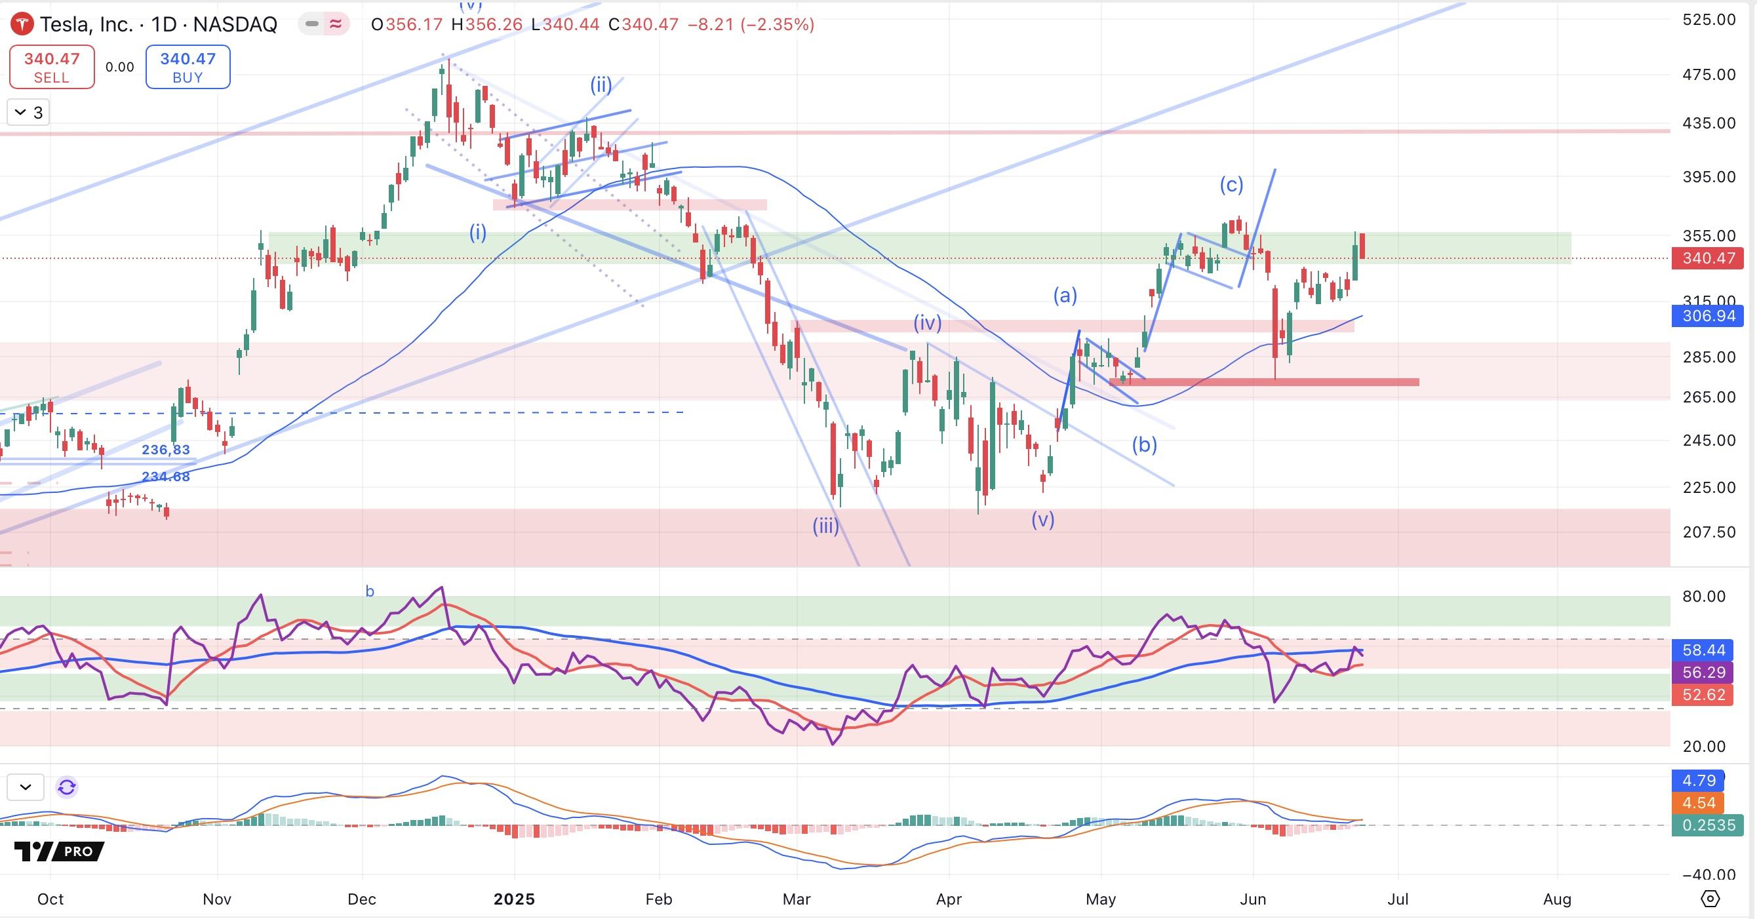
Task: Select the (c) wave label
Action: (1232, 185)
